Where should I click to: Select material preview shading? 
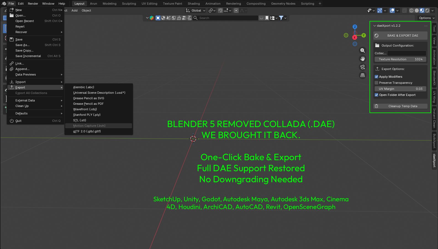point(422,10)
